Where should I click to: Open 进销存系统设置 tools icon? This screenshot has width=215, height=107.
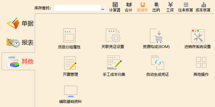[198, 36]
